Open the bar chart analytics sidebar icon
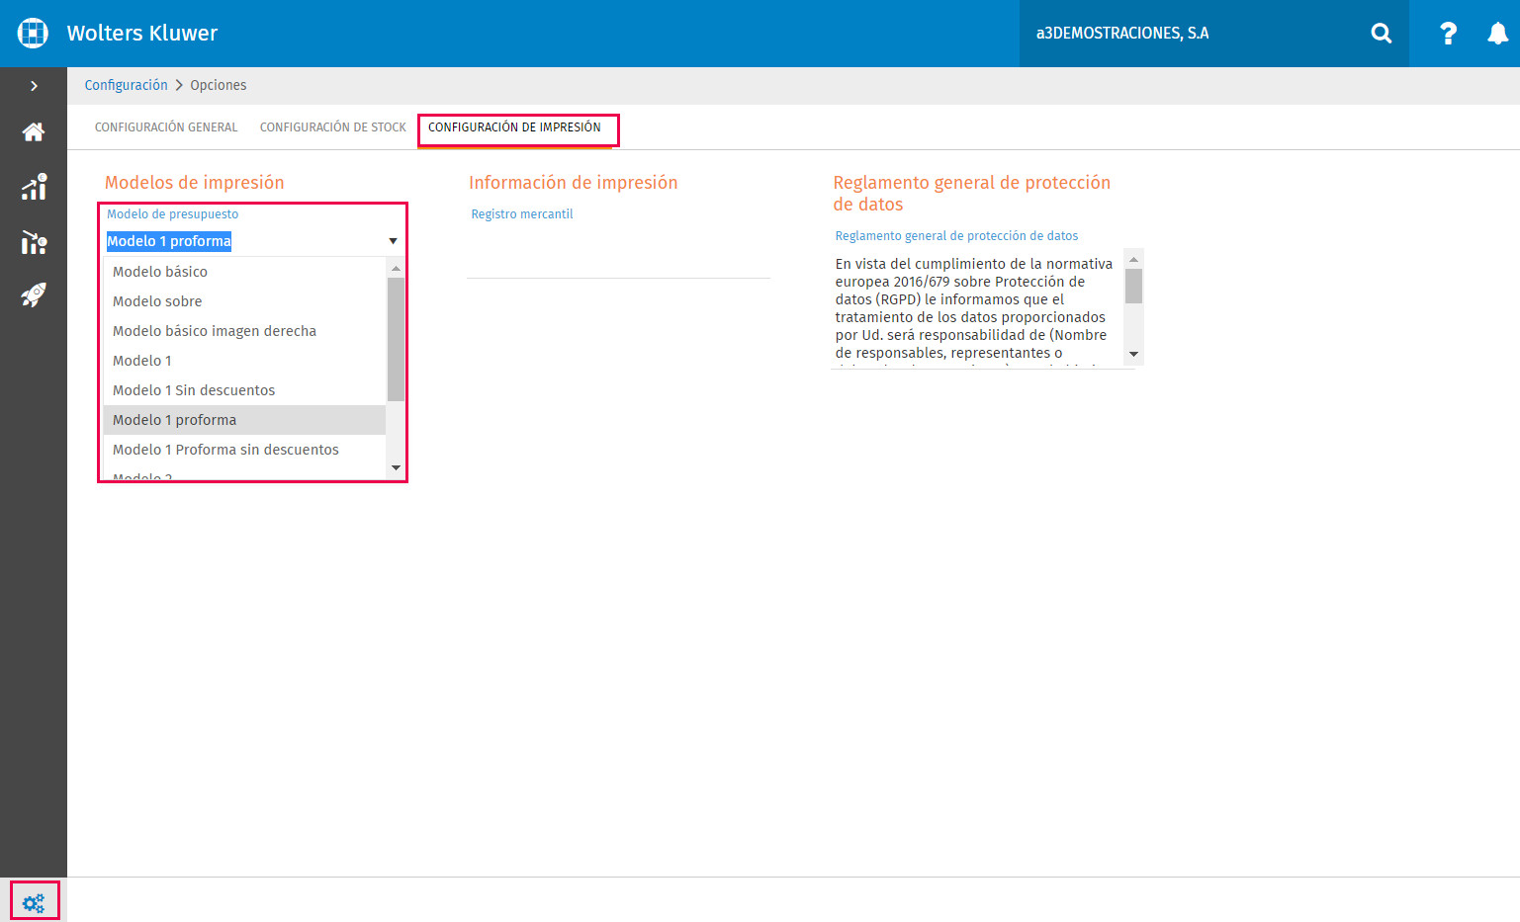This screenshot has height=922, width=1520. [34, 242]
